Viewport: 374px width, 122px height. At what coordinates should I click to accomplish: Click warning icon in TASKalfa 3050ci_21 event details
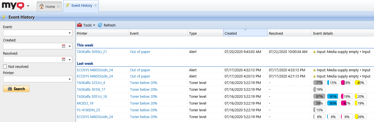point(315,52)
